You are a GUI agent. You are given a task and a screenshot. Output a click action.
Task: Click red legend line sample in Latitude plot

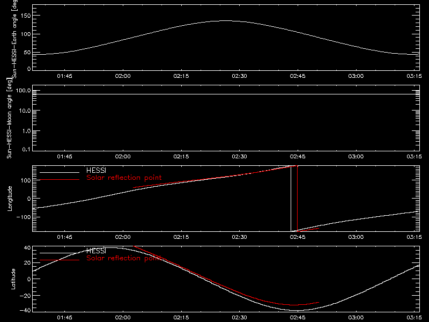[x=60, y=260]
